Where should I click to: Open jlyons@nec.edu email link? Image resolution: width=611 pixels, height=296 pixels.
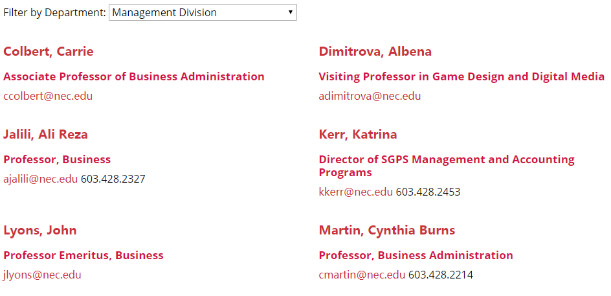coord(42,275)
